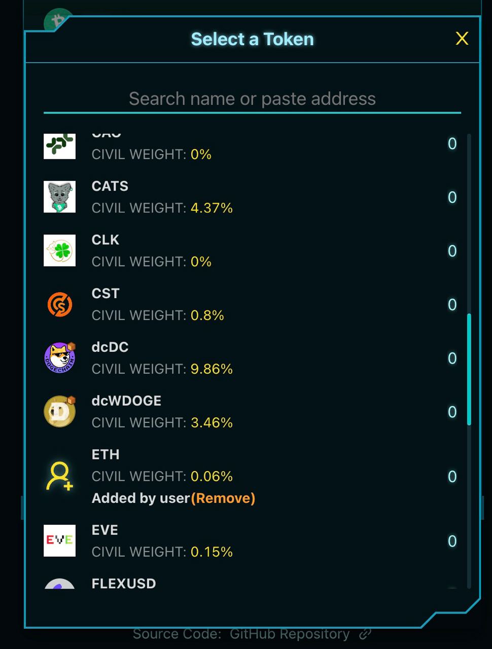
Task: Select the EVE token name label
Action: (x=105, y=530)
